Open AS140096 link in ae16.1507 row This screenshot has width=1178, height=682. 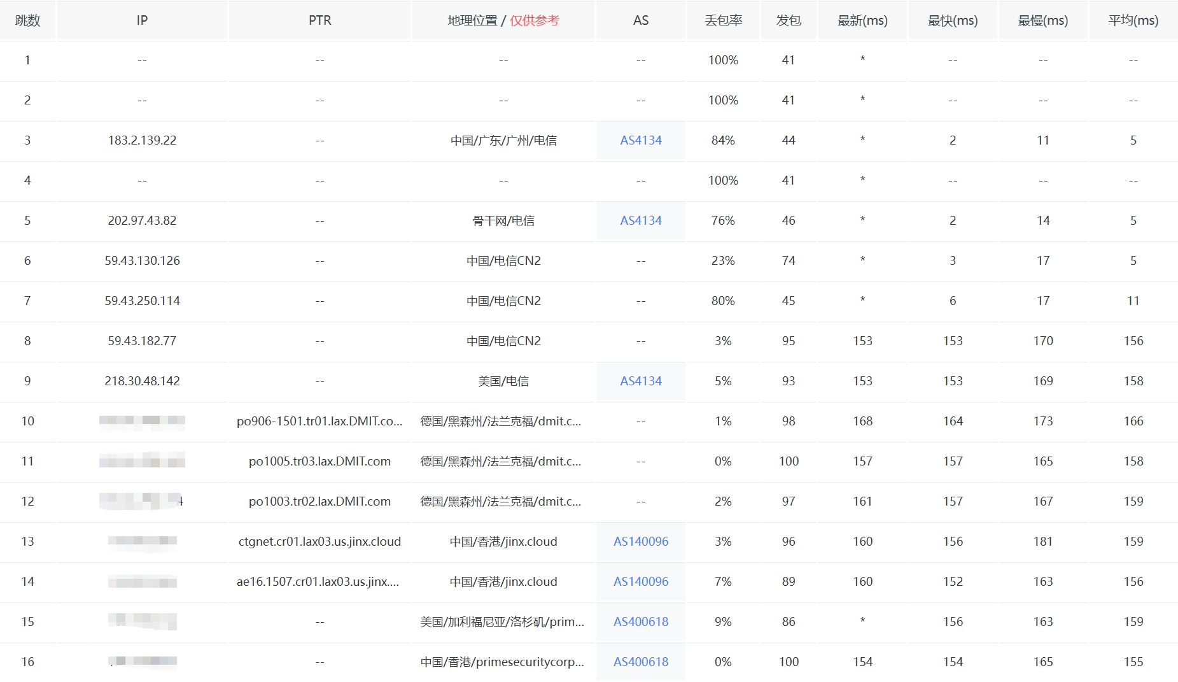(x=641, y=581)
